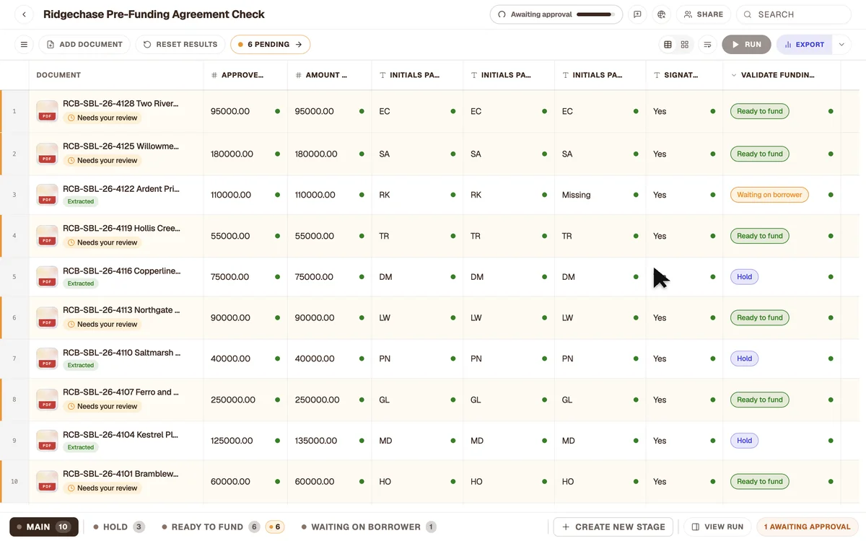Click the green dot beside the Missing initials cell
The image size is (866, 541).
click(636, 195)
